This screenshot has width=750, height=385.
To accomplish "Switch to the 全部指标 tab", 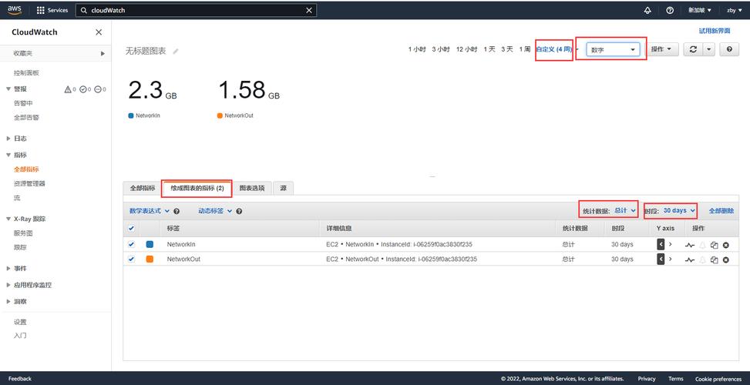I will tap(143, 188).
